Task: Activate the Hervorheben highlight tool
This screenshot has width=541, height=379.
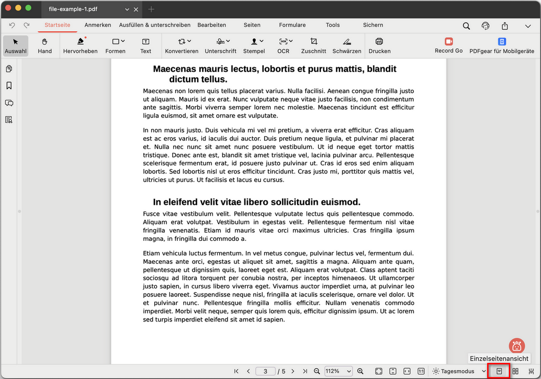Action: pyautogui.click(x=80, y=46)
